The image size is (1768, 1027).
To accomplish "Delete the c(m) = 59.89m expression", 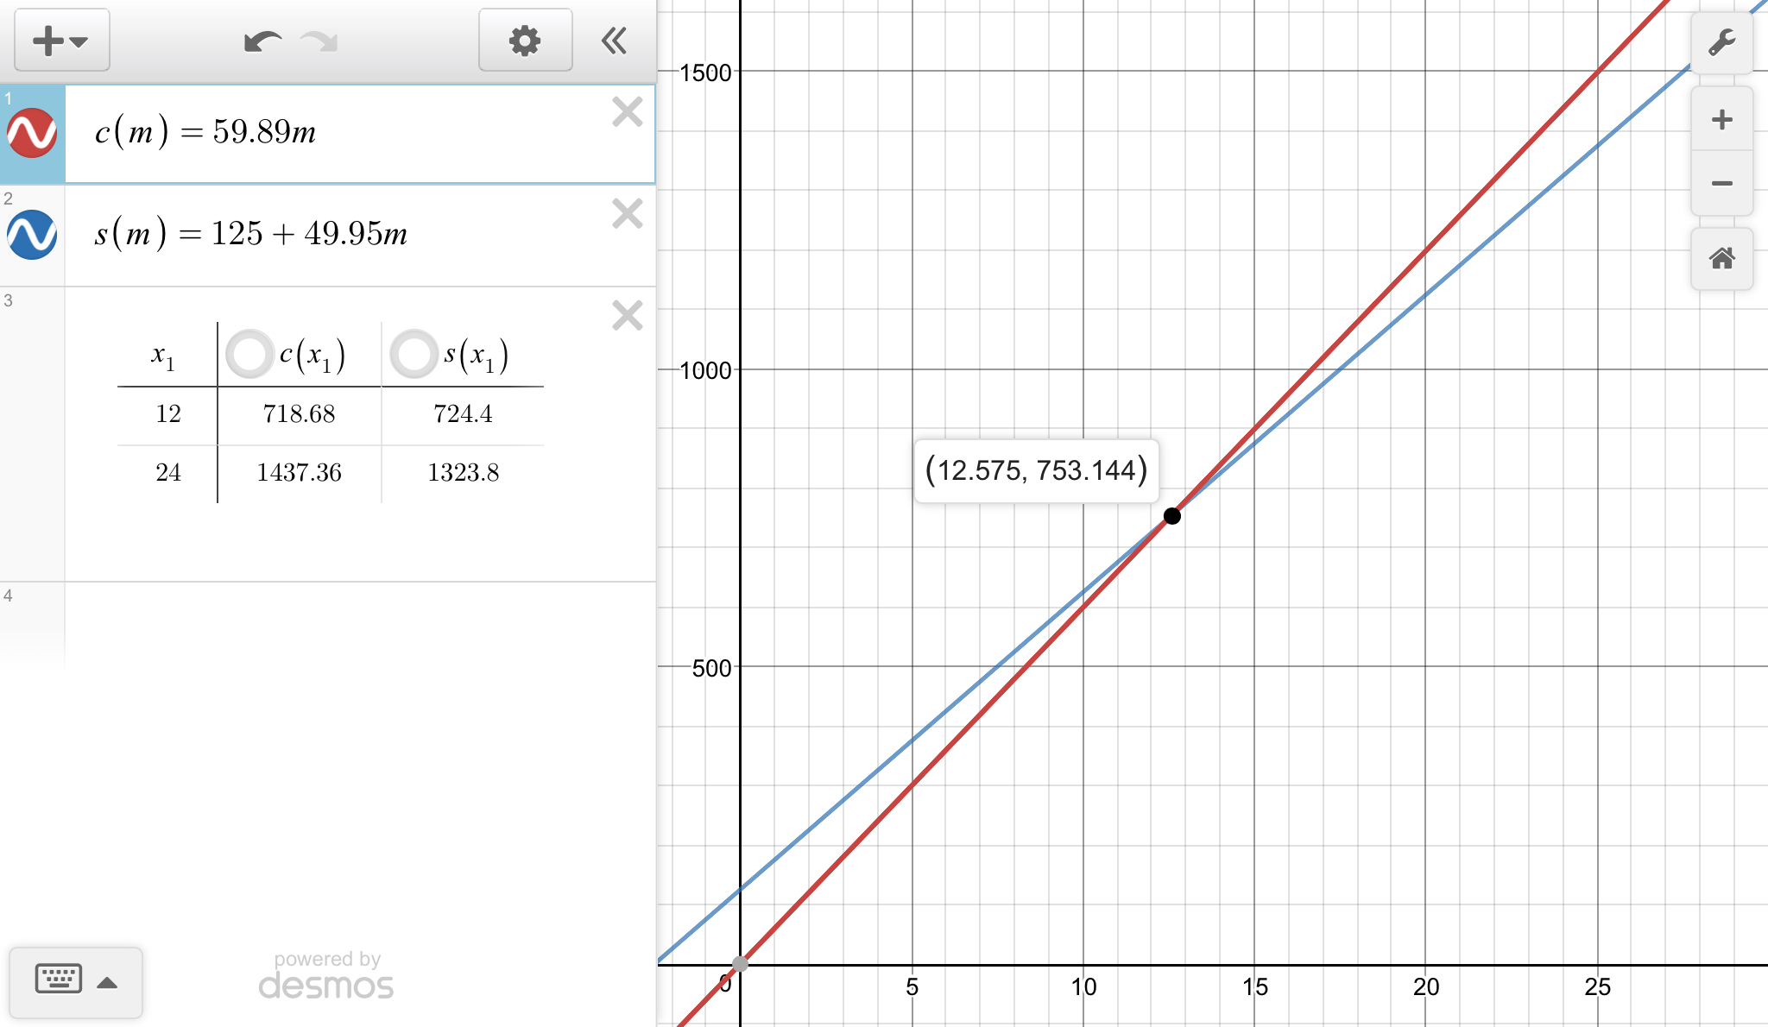I will (628, 112).
